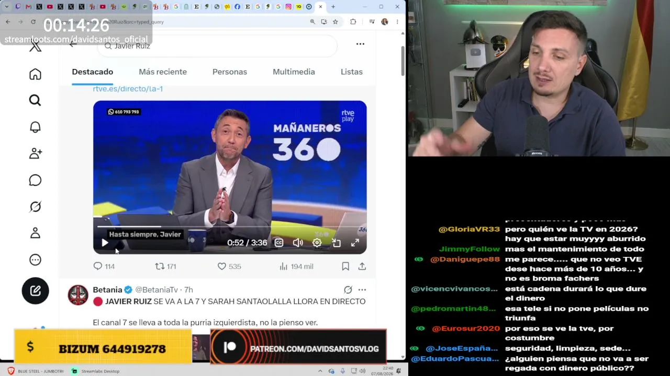Open the X Home feed icon
Screen dimensions: 670x376
pyautogui.click(x=35, y=74)
